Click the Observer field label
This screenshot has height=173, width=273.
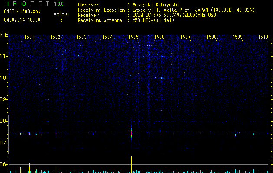[88, 5]
